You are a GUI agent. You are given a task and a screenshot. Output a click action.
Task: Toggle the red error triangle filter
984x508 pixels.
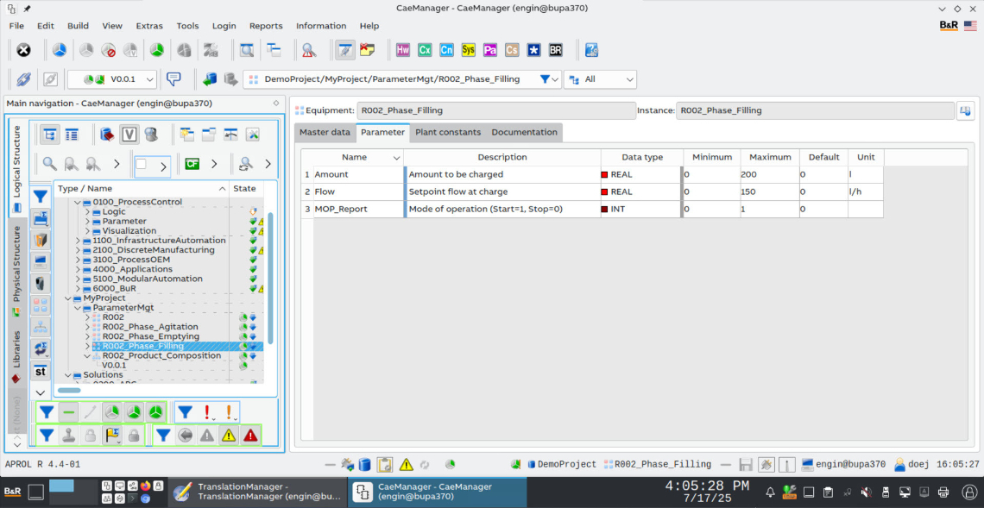(250, 436)
